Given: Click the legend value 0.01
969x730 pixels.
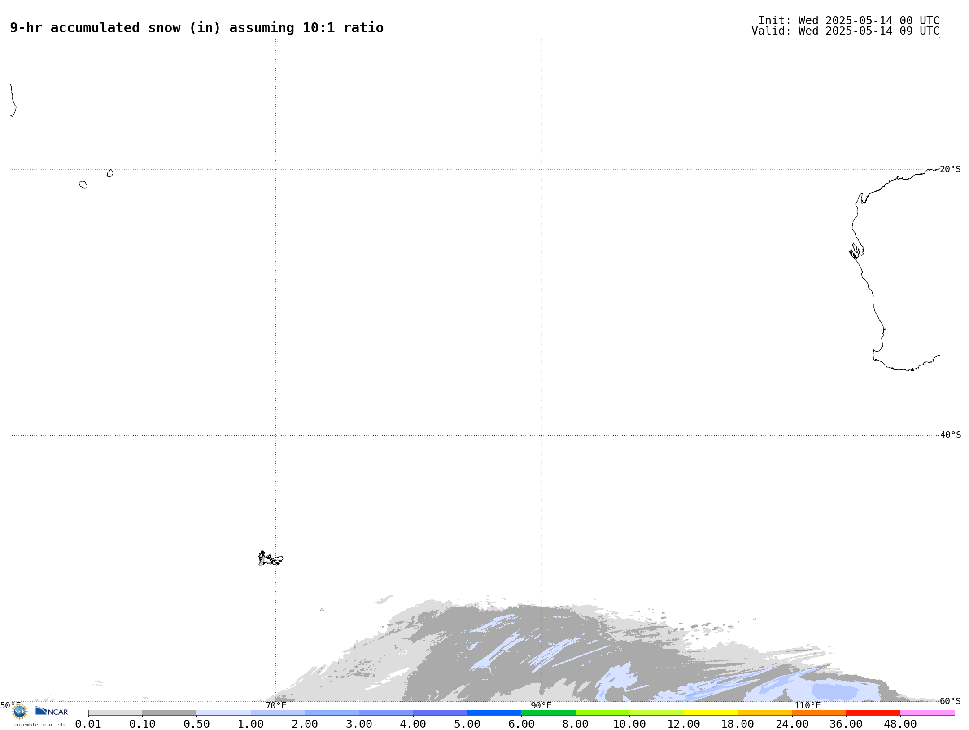Looking at the screenshot, I should coord(88,724).
